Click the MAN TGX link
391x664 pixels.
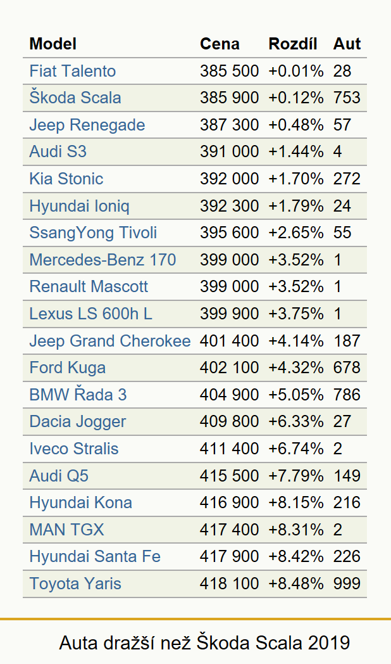66,530
